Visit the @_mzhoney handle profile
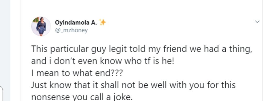 point(71,30)
